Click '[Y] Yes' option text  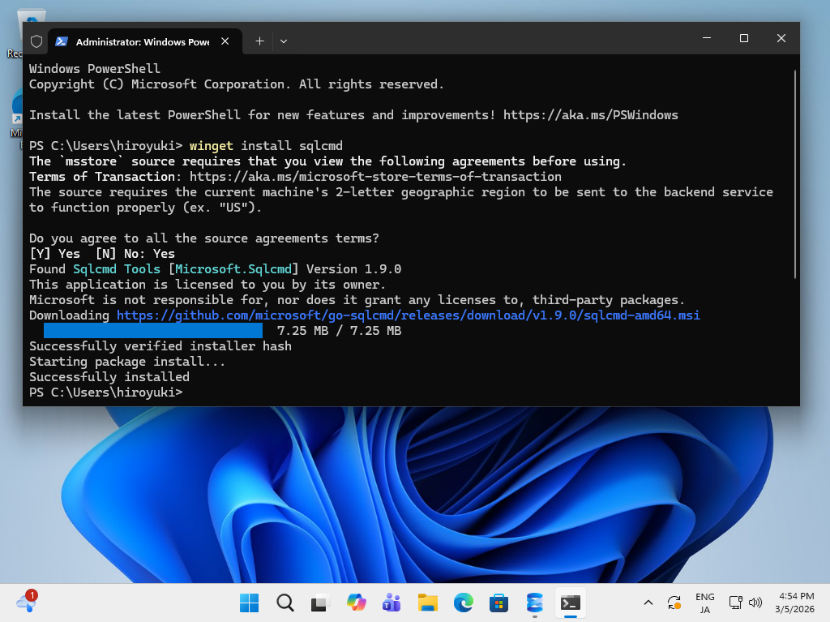click(x=54, y=254)
